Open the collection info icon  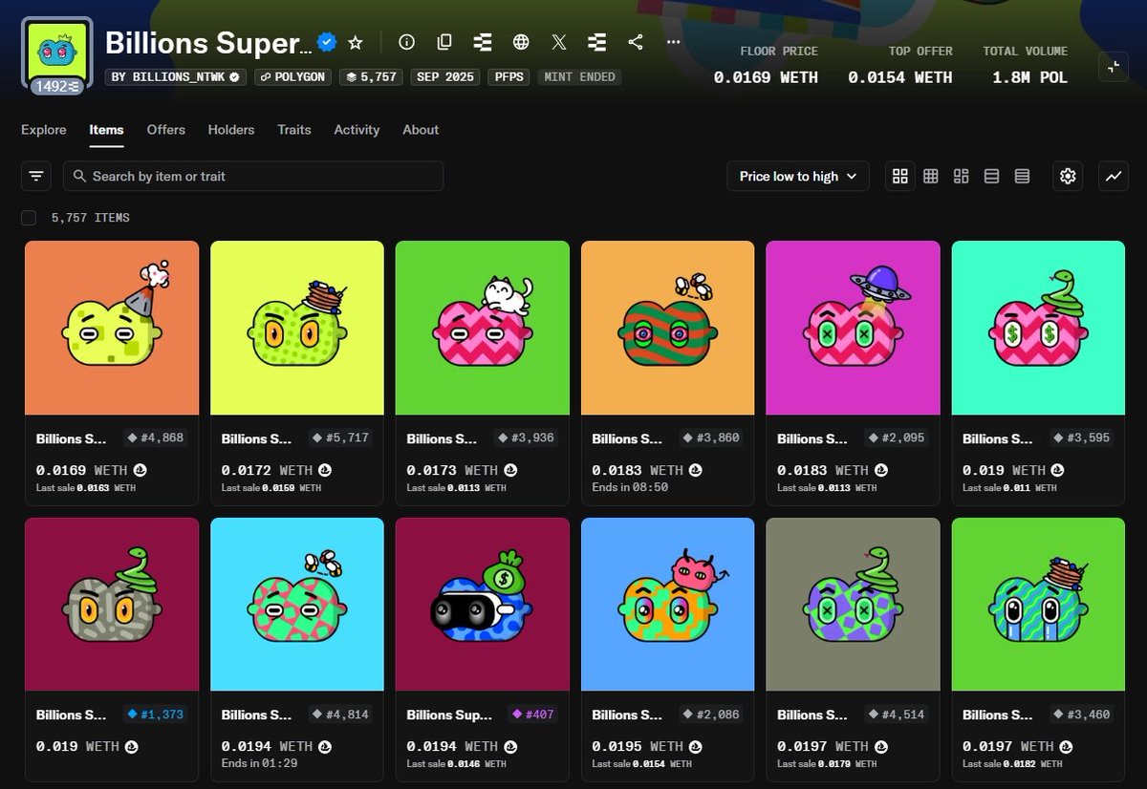407,42
